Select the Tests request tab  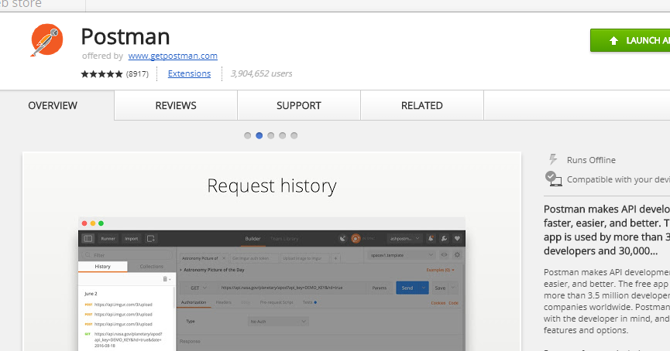(309, 302)
